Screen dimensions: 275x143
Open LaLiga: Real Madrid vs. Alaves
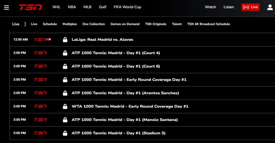pos(102,39)
